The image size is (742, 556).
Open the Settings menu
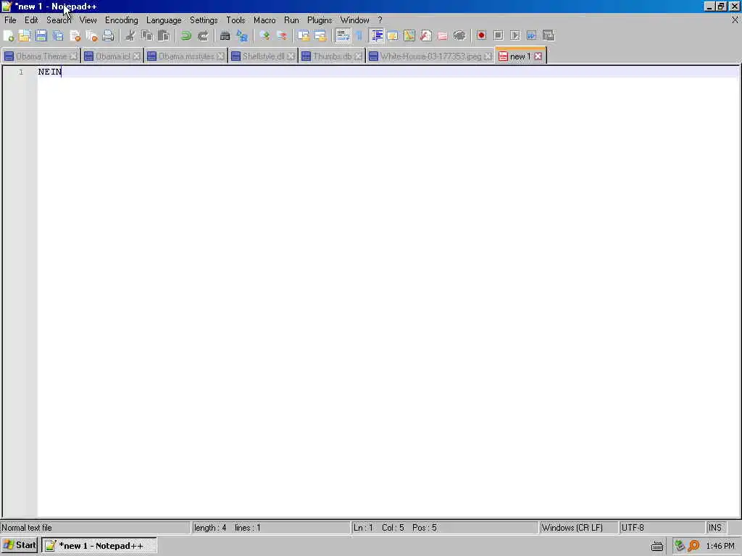click(x=204, y=20)
